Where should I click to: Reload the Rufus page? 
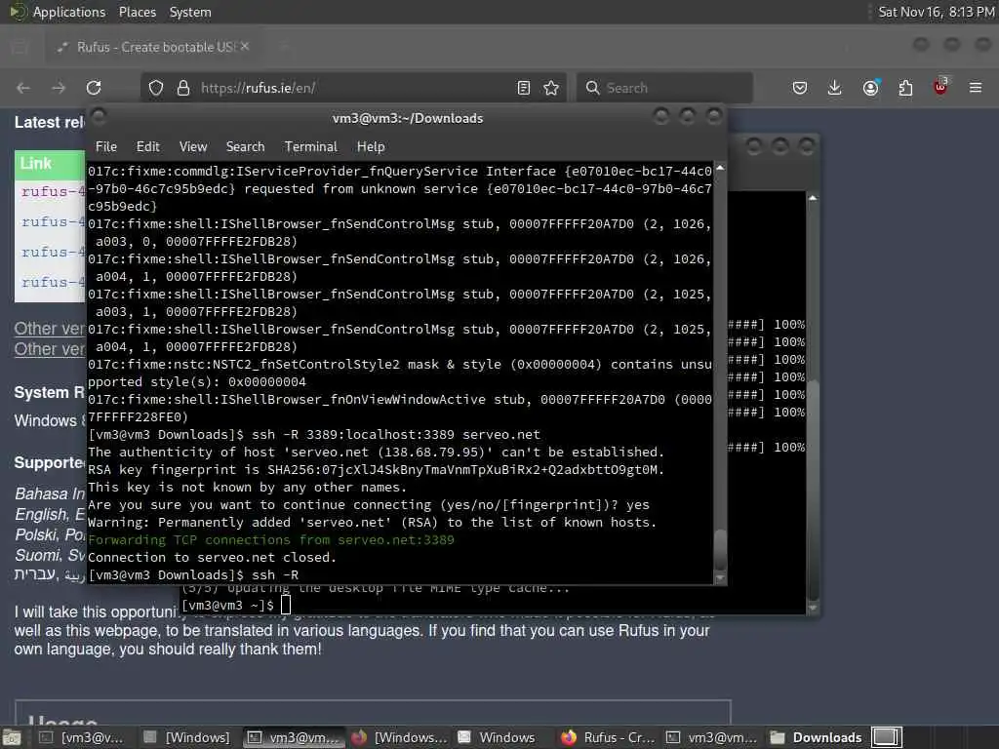pos(94,88)
